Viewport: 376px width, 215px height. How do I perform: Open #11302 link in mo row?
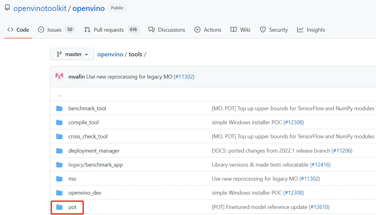click(x=310, y=179)
